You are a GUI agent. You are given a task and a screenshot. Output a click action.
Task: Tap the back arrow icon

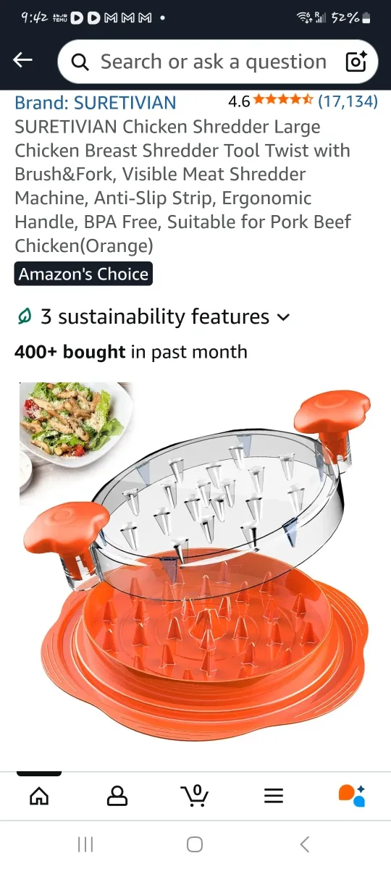23,61
